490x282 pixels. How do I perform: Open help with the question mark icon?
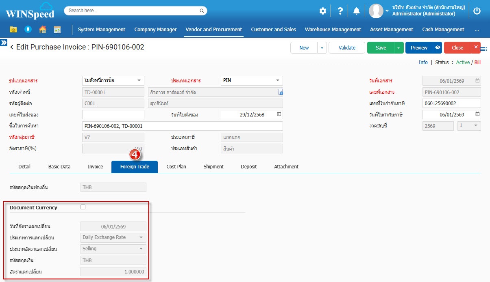[x=340, y=11]
